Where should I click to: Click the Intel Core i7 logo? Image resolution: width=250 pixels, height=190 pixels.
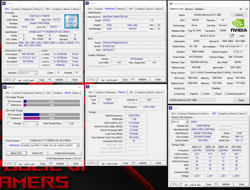pyautogui.click(x=72, y=21)
